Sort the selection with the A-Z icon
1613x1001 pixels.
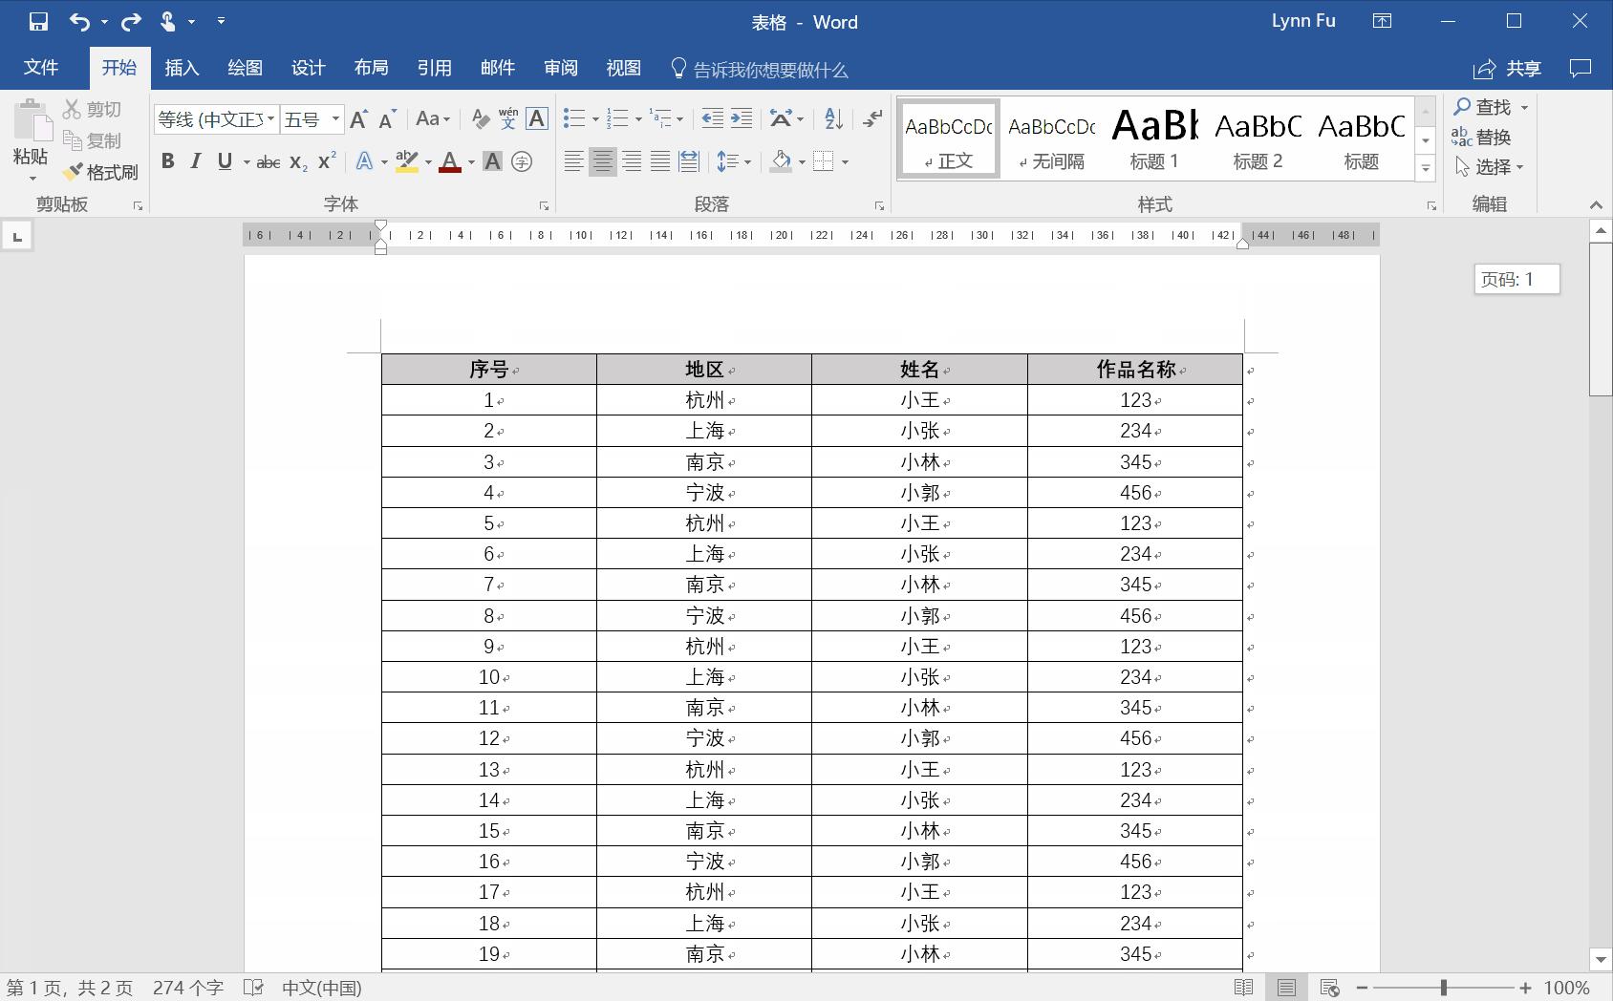click(x=833, y=118)
